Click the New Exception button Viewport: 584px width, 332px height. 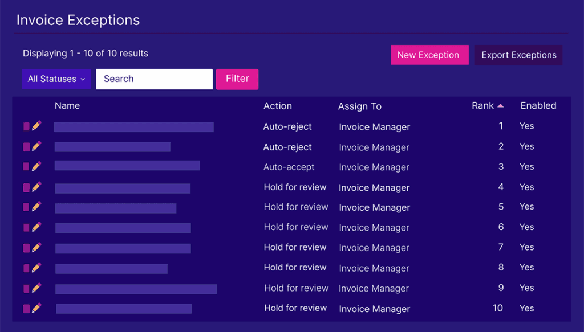[x=428, y=55]
